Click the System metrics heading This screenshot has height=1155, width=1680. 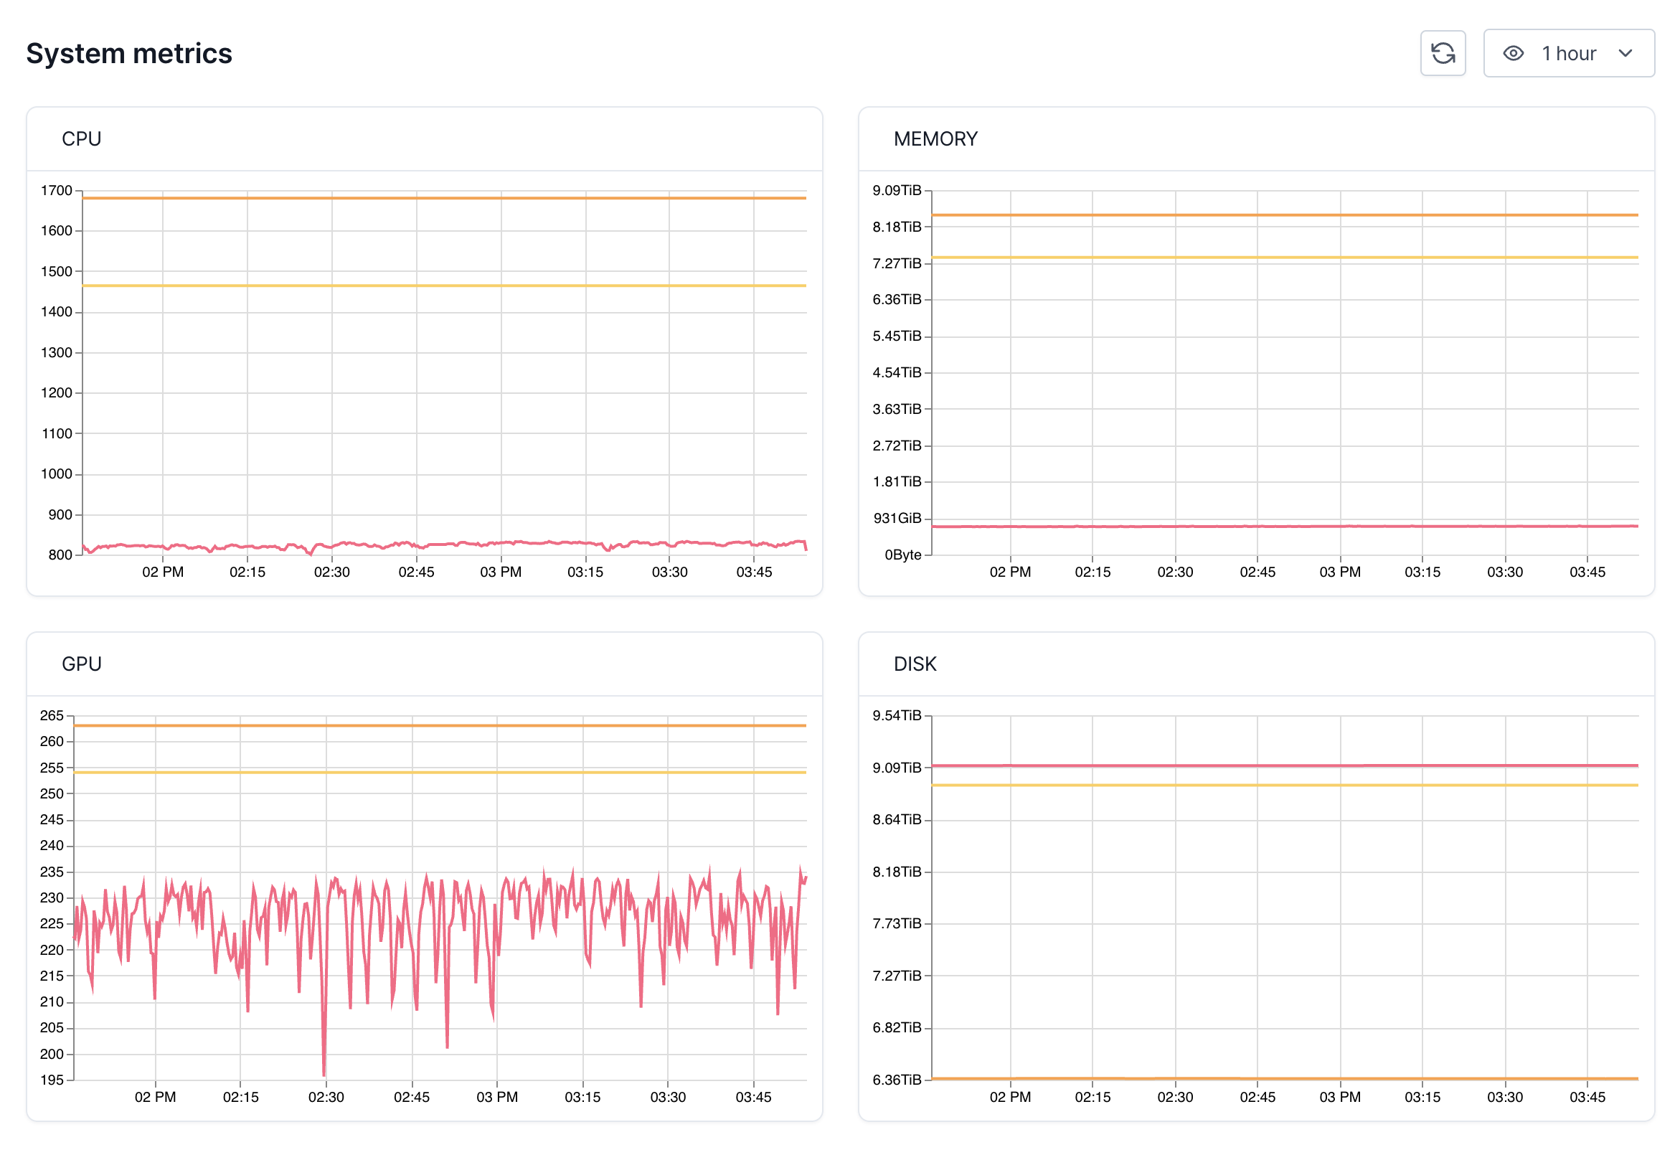coord(129,53)
